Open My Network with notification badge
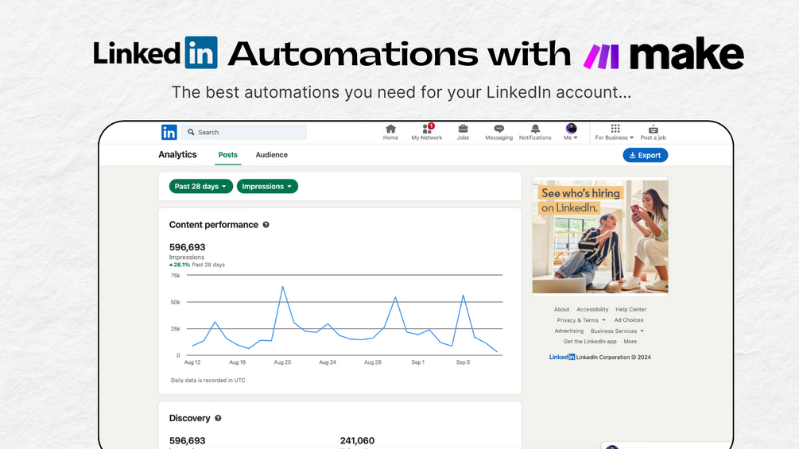This screenshot has height=449, width=799. point(427,129)
